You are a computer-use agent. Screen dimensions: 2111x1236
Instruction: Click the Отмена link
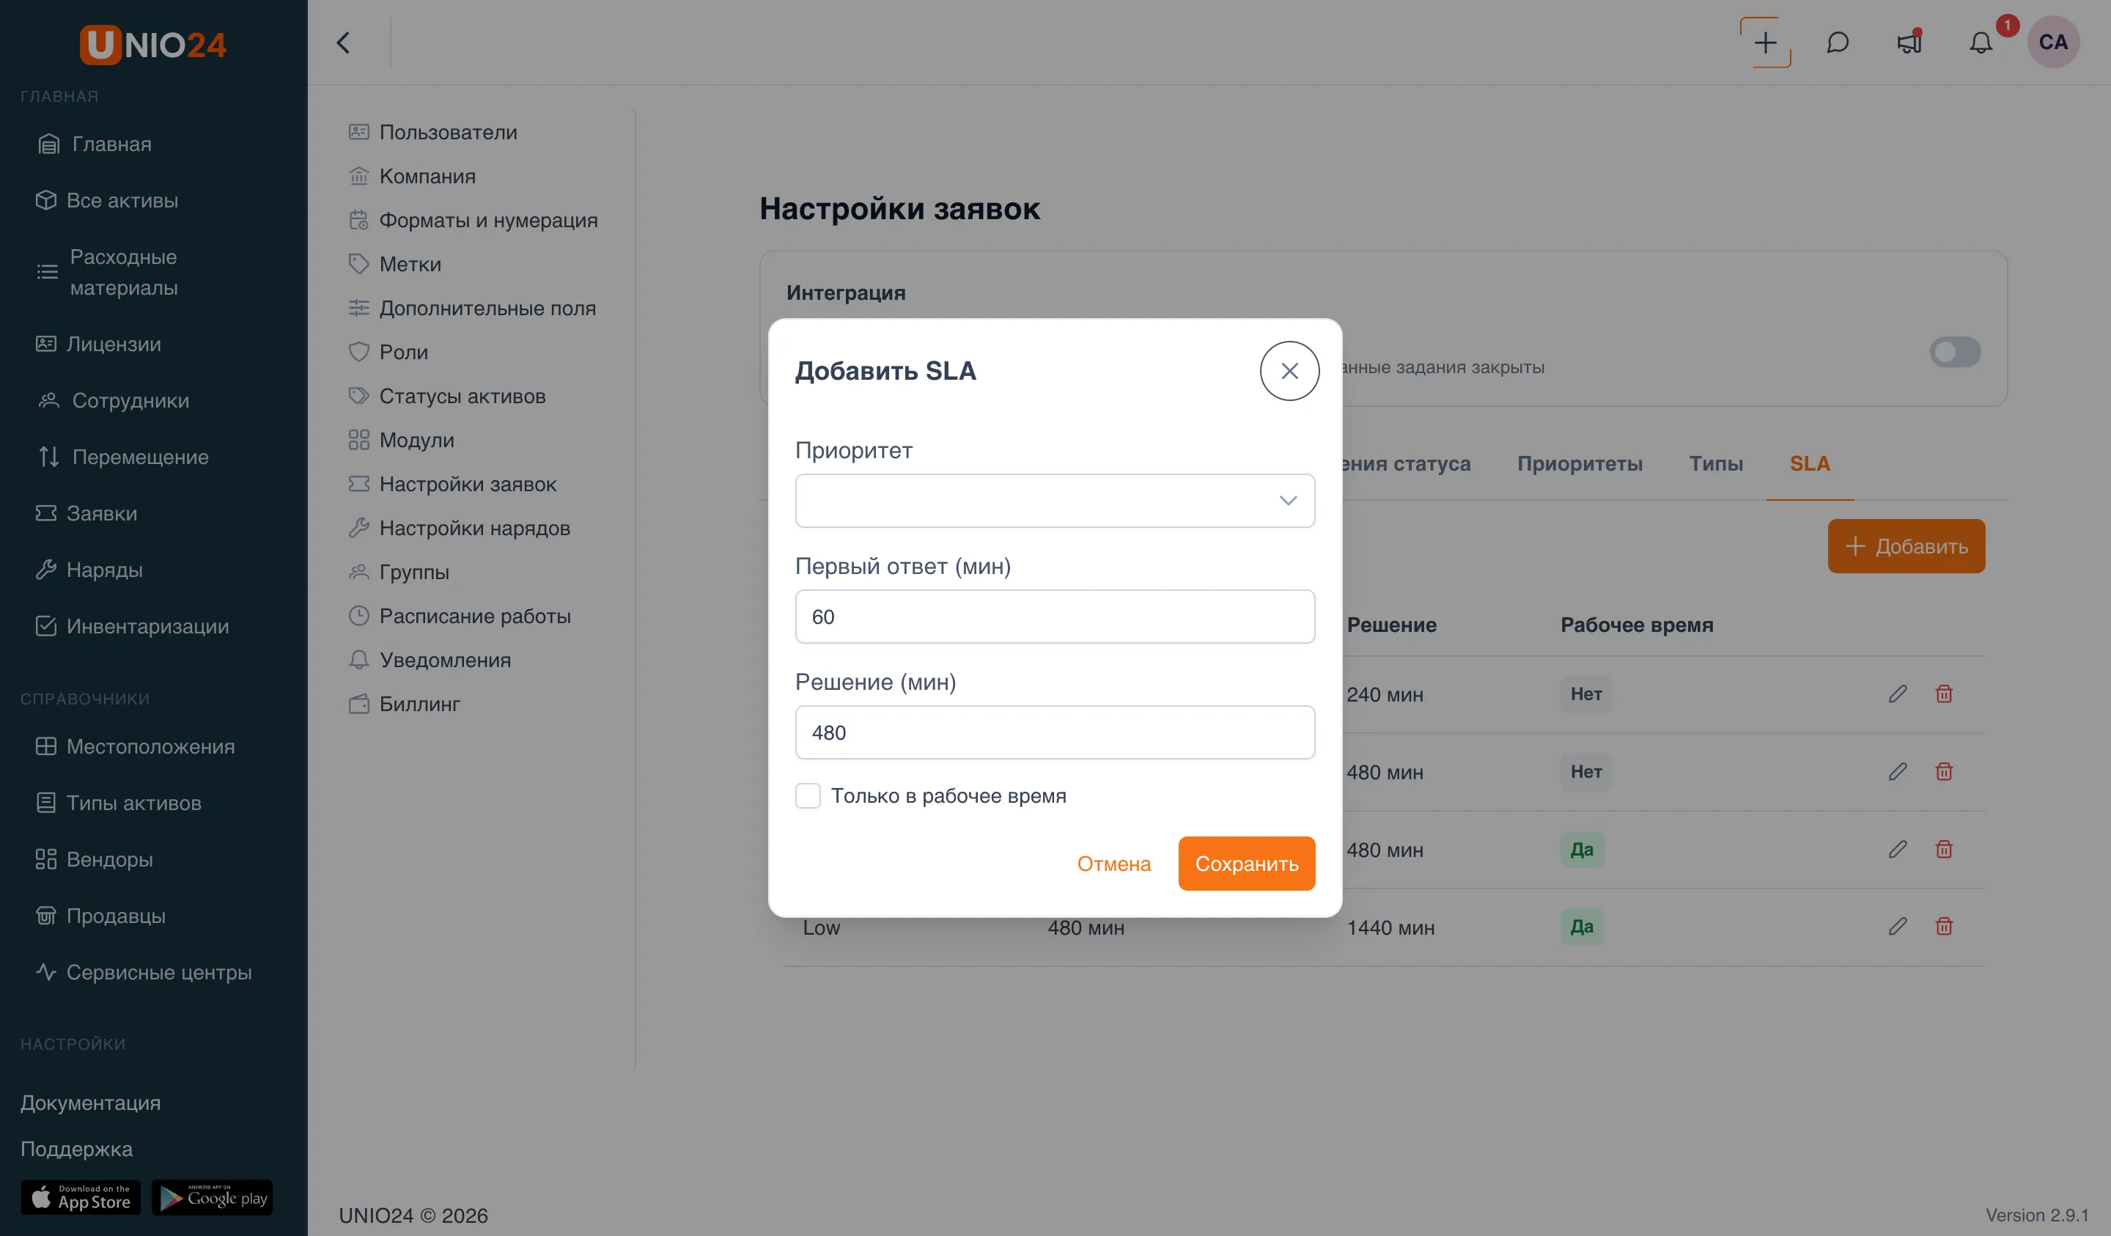(1113, 863)
